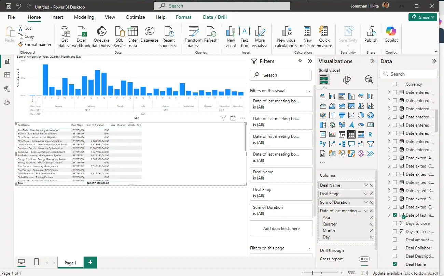Enable the Deal amount field checkbox
This screenshot has width=444, height=276.
tap(395, 239)
